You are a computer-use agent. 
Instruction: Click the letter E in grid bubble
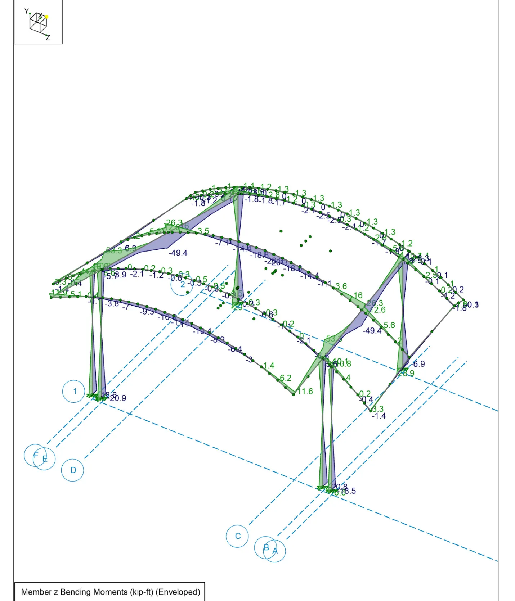tap(45, 459)
